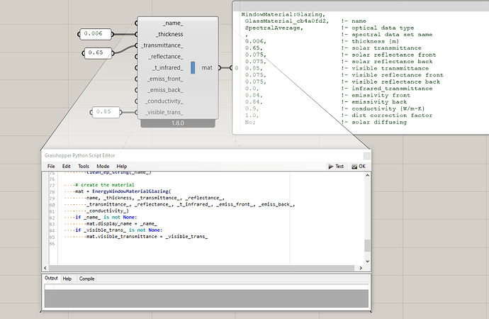Screen dimensions: 489x319
Task: Click the _emiss_front_ input parameter
Action: pos(165,79)
